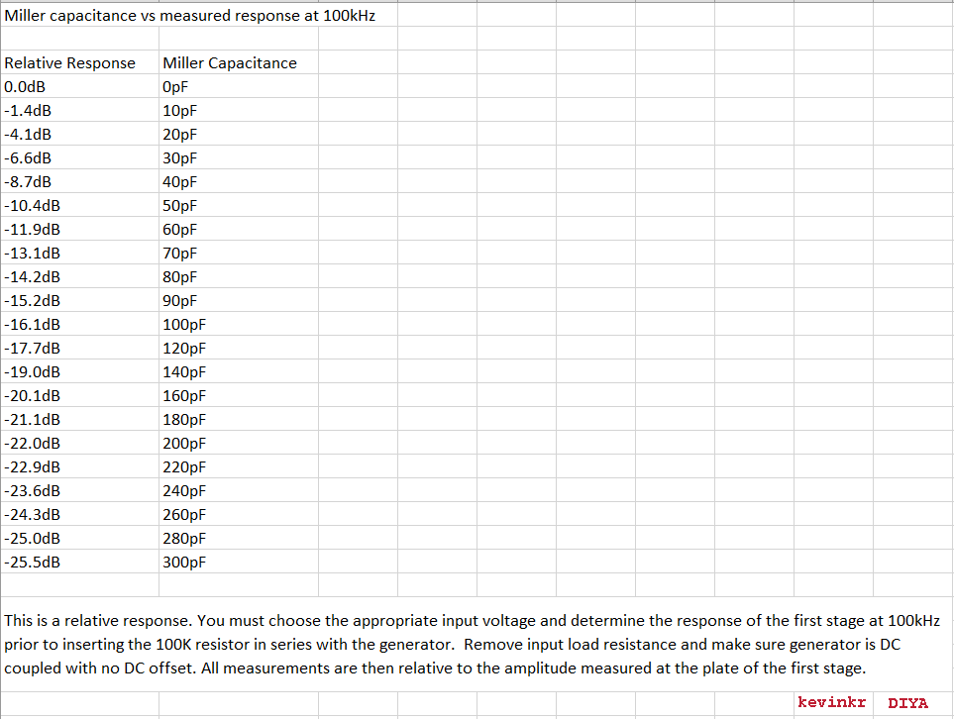Viewport: 954px width, 719px height.
Task: Select the 100pF cell
Action: click(x=239, y=324)
